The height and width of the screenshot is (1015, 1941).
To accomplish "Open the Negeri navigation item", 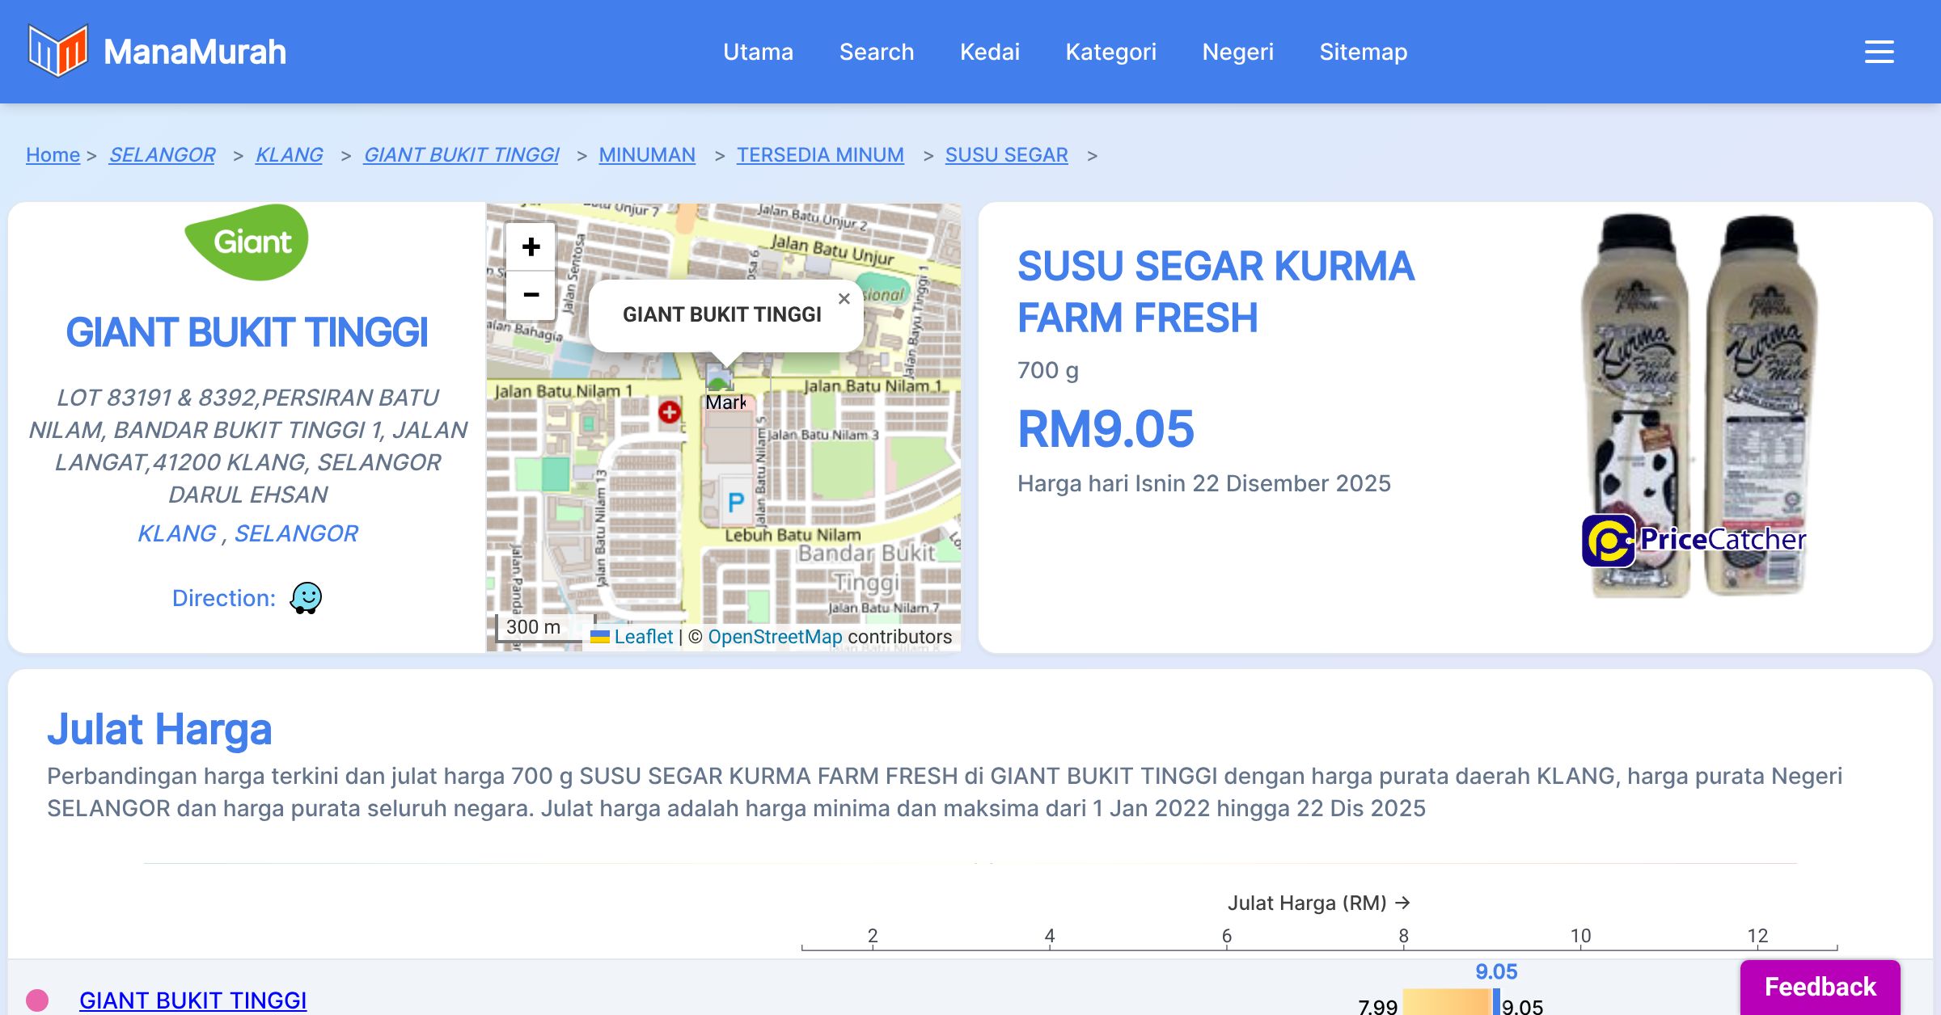I will [x=1237, y=52].
